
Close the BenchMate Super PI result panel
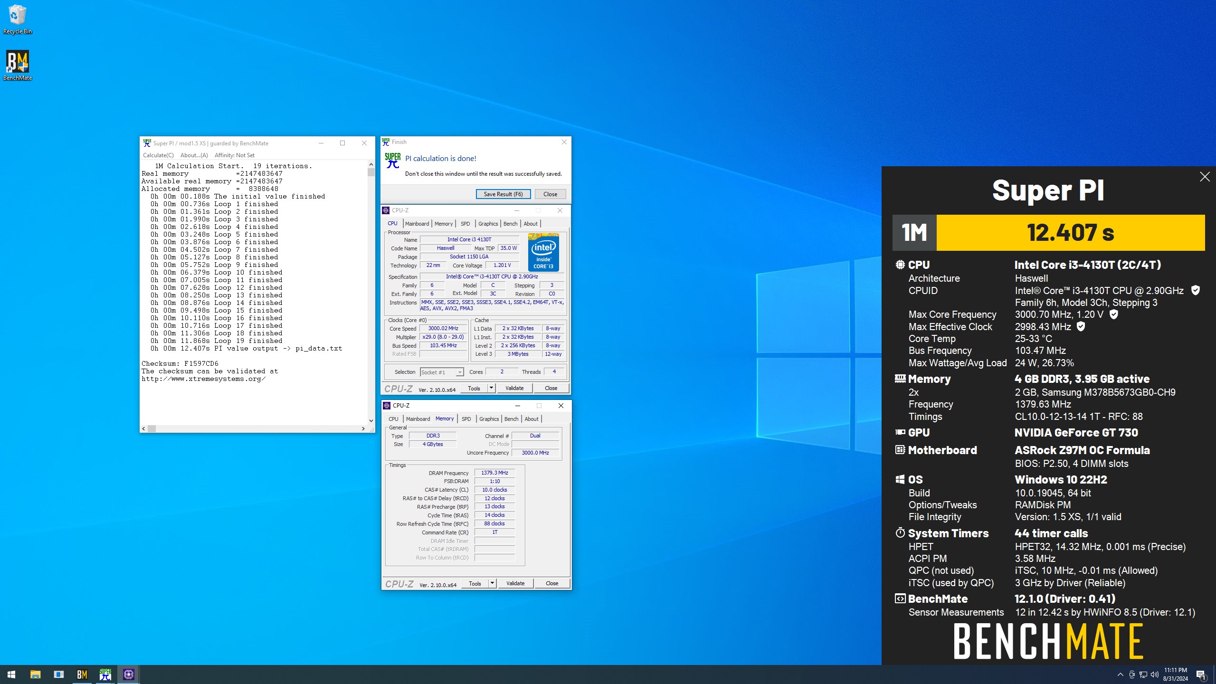[x=1205, y=177]
